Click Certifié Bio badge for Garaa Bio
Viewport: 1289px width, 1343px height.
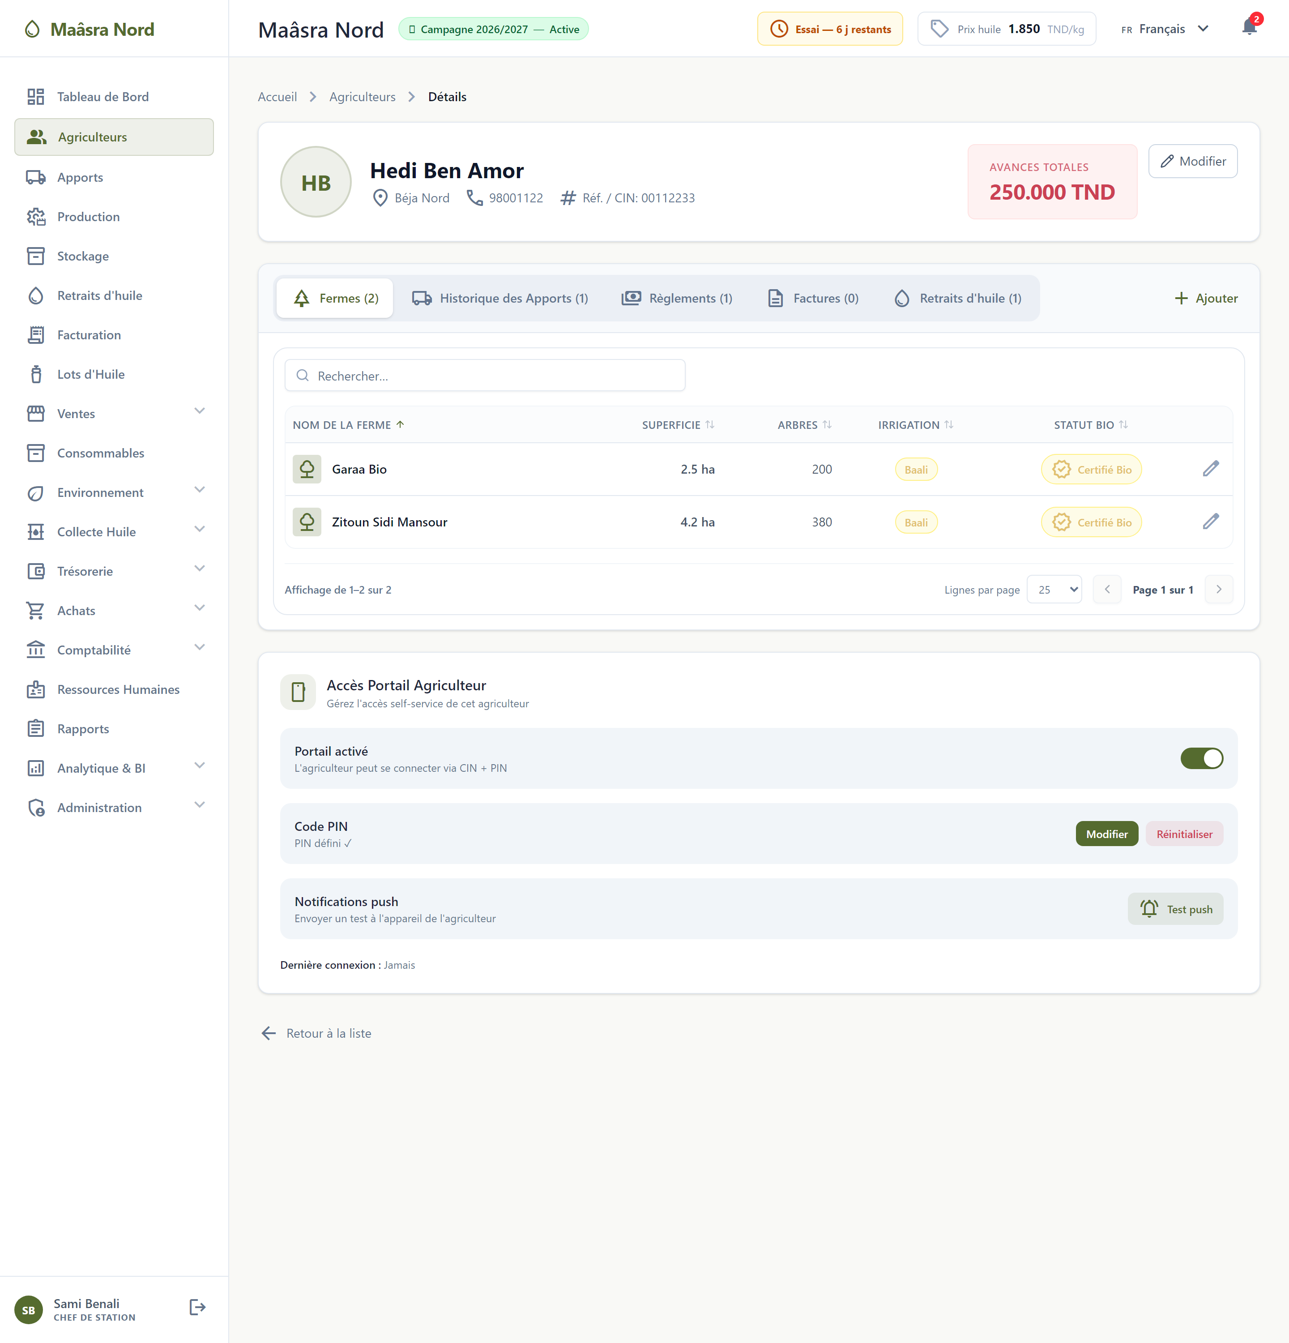click(x=1091, y=469)
